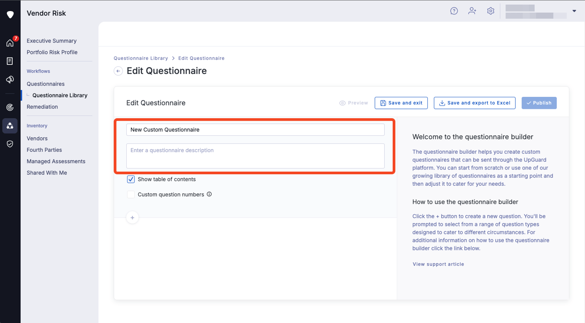Click the info tooltip beside Custom question numbers
585x323 pixels.
coord(209,194)
